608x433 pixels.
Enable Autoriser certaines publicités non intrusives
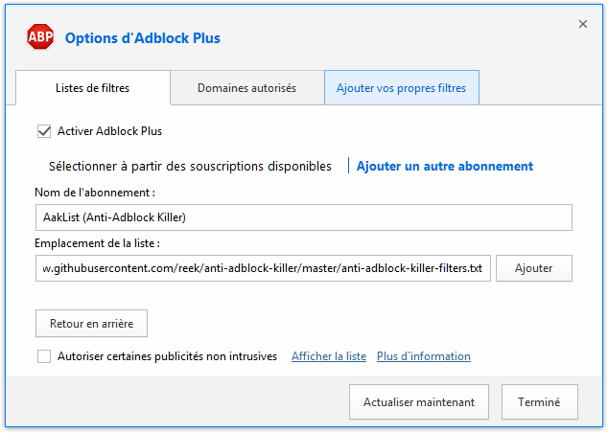coord(44,356)
